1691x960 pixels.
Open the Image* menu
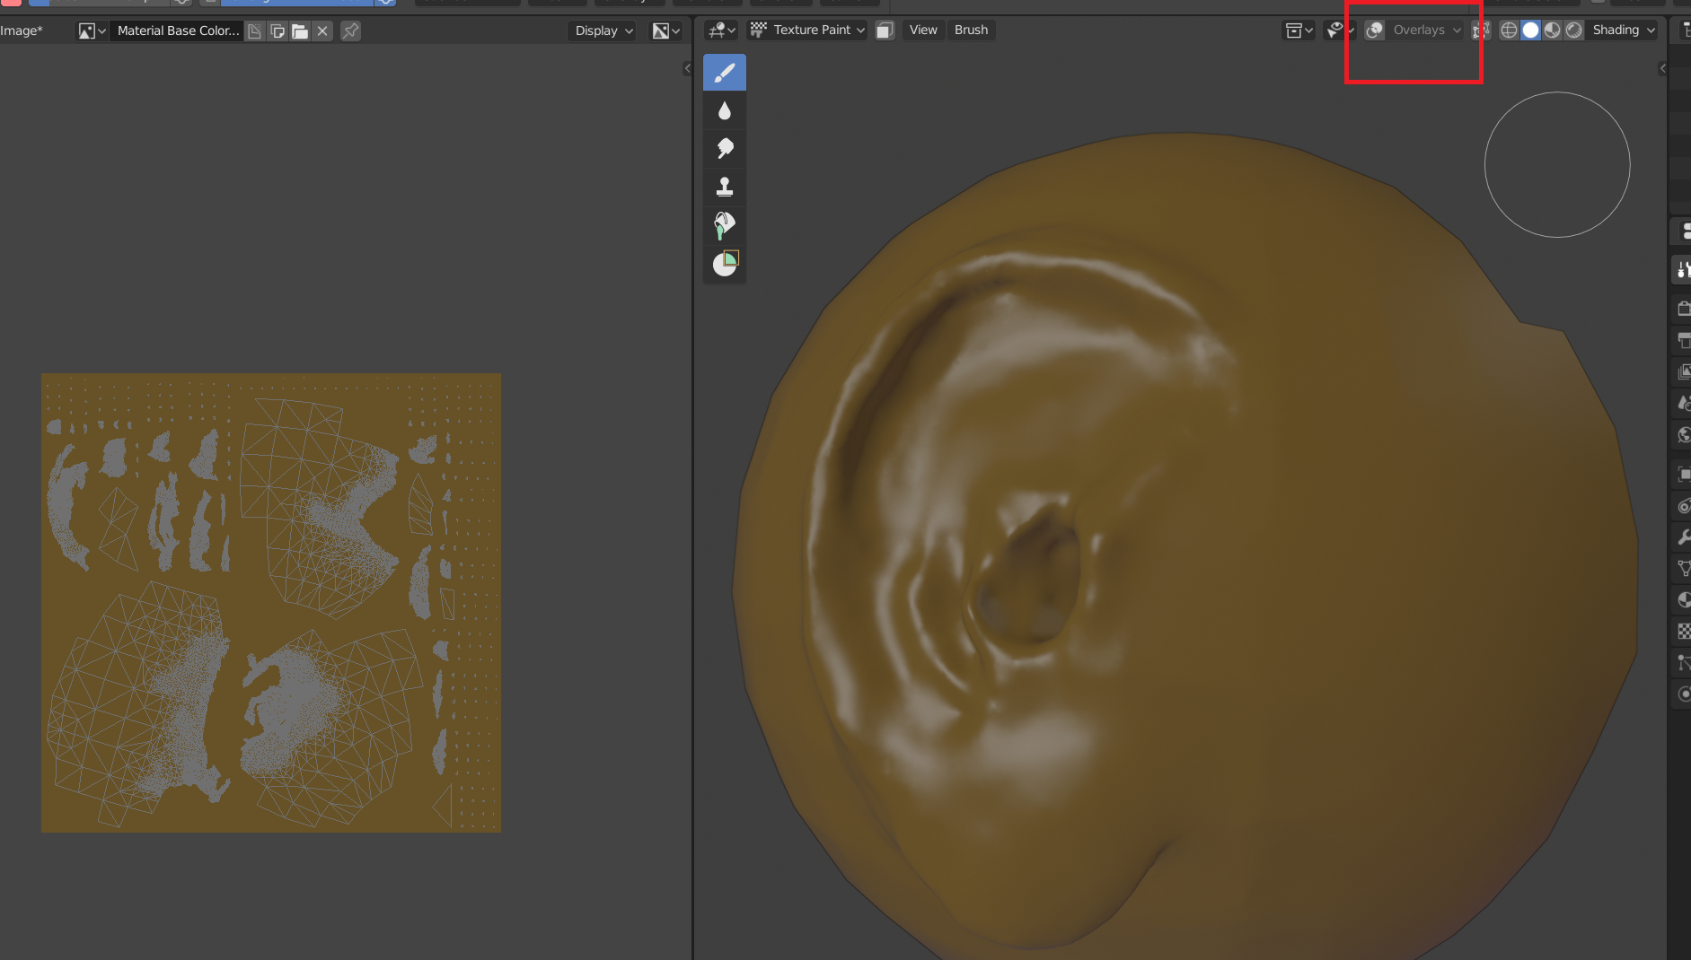pyautogui.click(x=22, y=31)
